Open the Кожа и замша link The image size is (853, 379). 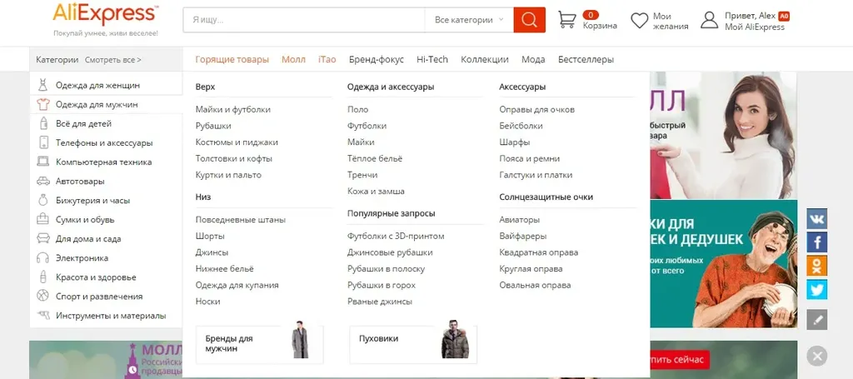tap(376, 192)
